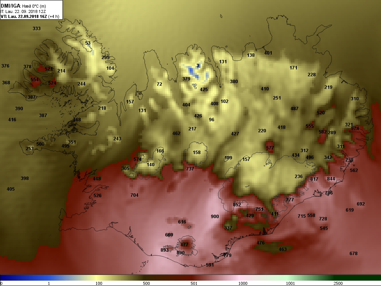Click the map value '704'
The width and height of the screenshot is (381, 286).
tap(134, 195)
